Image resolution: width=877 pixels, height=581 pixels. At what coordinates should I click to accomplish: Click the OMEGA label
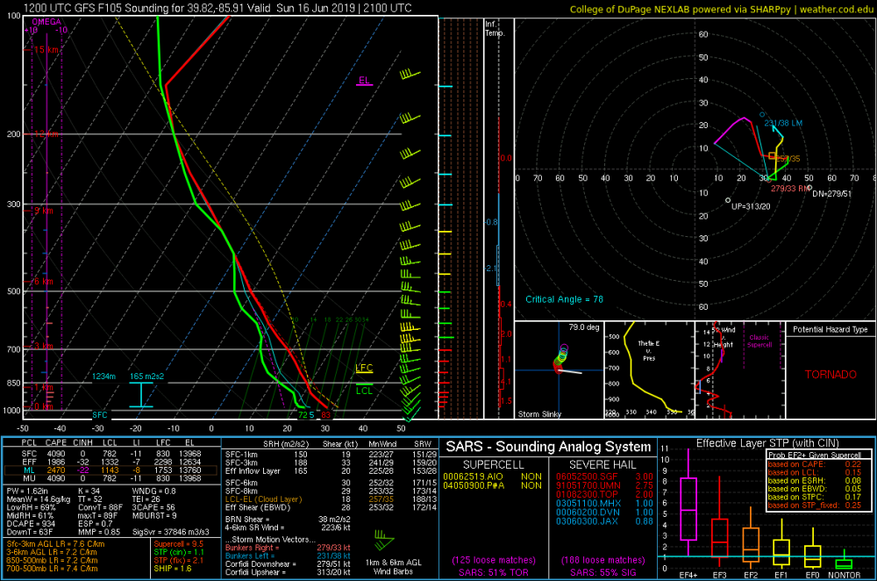[46, 22]
